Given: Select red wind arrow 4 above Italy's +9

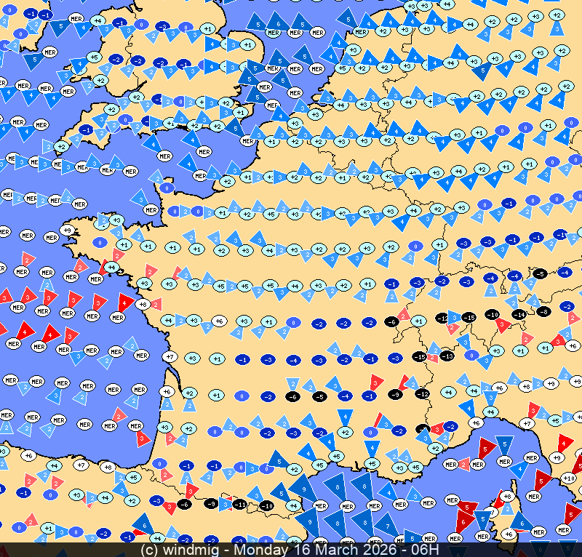Looking at the screenshot, I should (565, 441).
